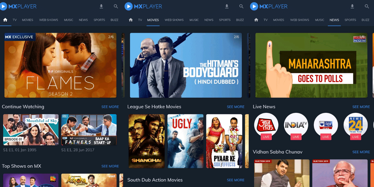Open Ugly movie poster
The height and width of the screenshot is (187, 374).
point(185,141)
